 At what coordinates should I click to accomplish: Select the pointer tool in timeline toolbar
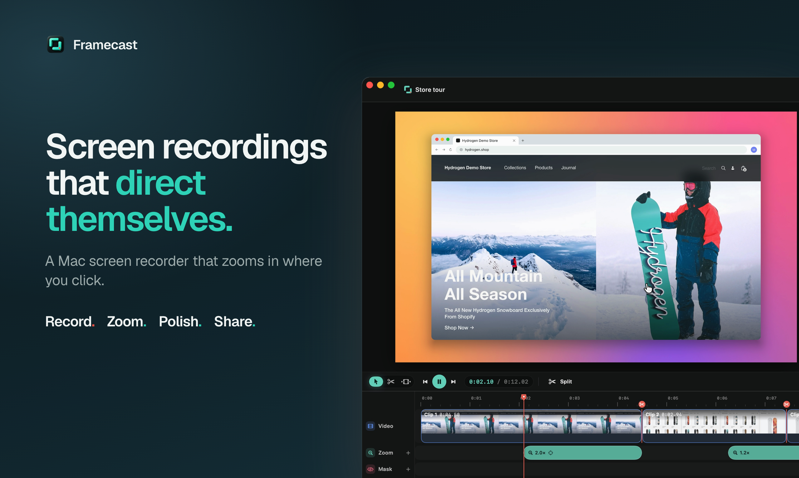pos(376,382)
